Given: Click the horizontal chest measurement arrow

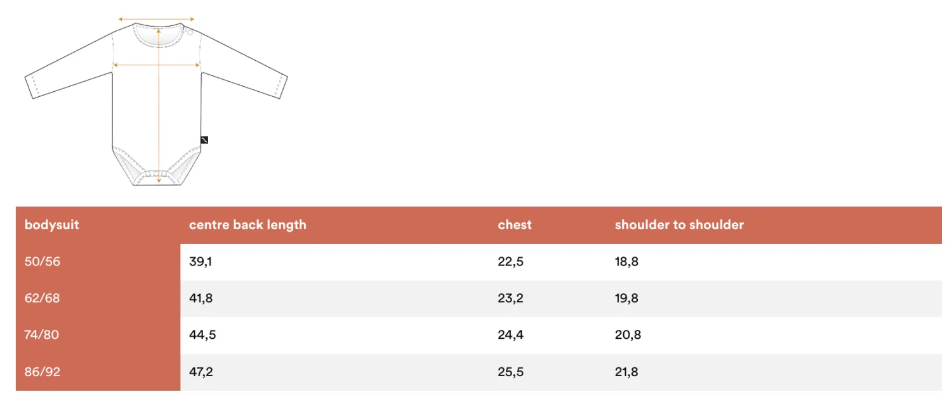Looking at the screenshot, I should click(157, 65).
